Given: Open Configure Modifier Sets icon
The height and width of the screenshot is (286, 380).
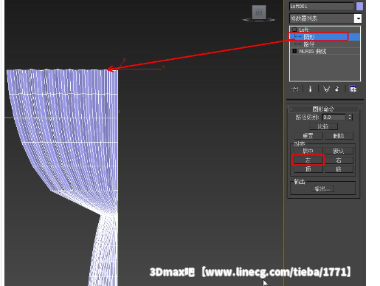Looking at the screenshot, I should click(x=353, y=89).
